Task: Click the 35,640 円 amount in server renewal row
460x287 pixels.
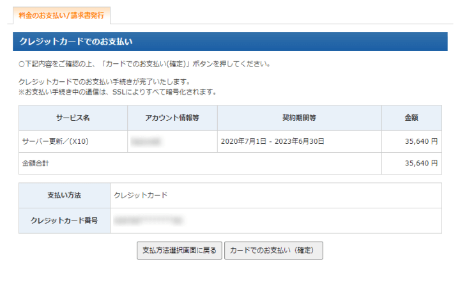Action: coord(421,141)
